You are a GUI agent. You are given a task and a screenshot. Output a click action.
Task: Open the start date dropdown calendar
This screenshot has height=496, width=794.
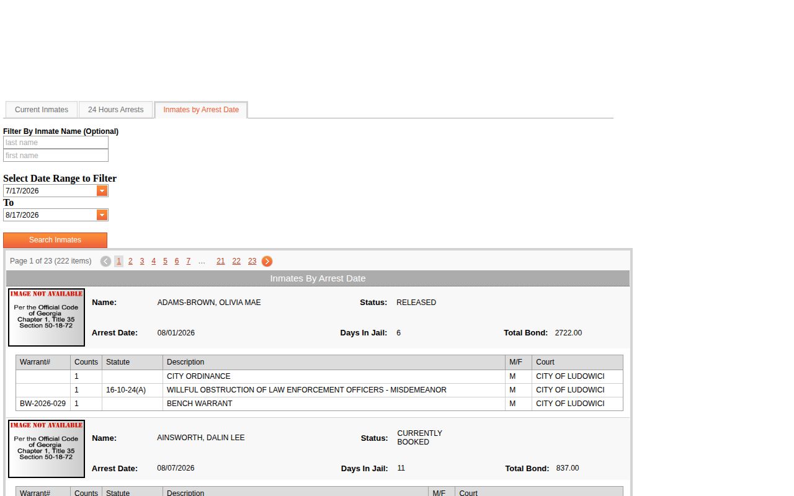pyautogui.click(x=102, y=191)
